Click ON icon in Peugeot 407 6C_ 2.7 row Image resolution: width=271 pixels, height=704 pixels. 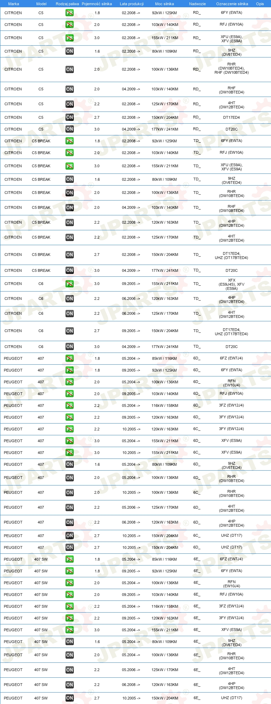70,536
